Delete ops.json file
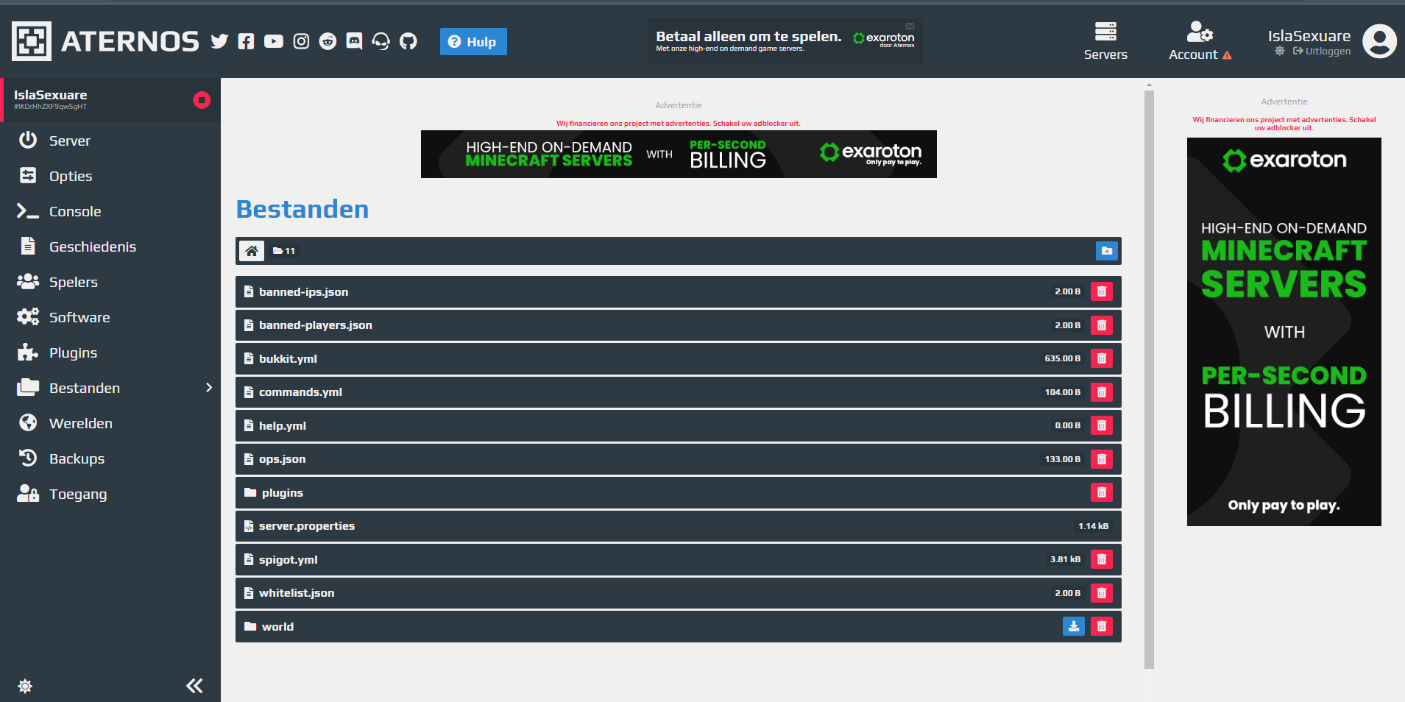Image resolution: width=1405 pixels, height=702 pixels. 1102,459
